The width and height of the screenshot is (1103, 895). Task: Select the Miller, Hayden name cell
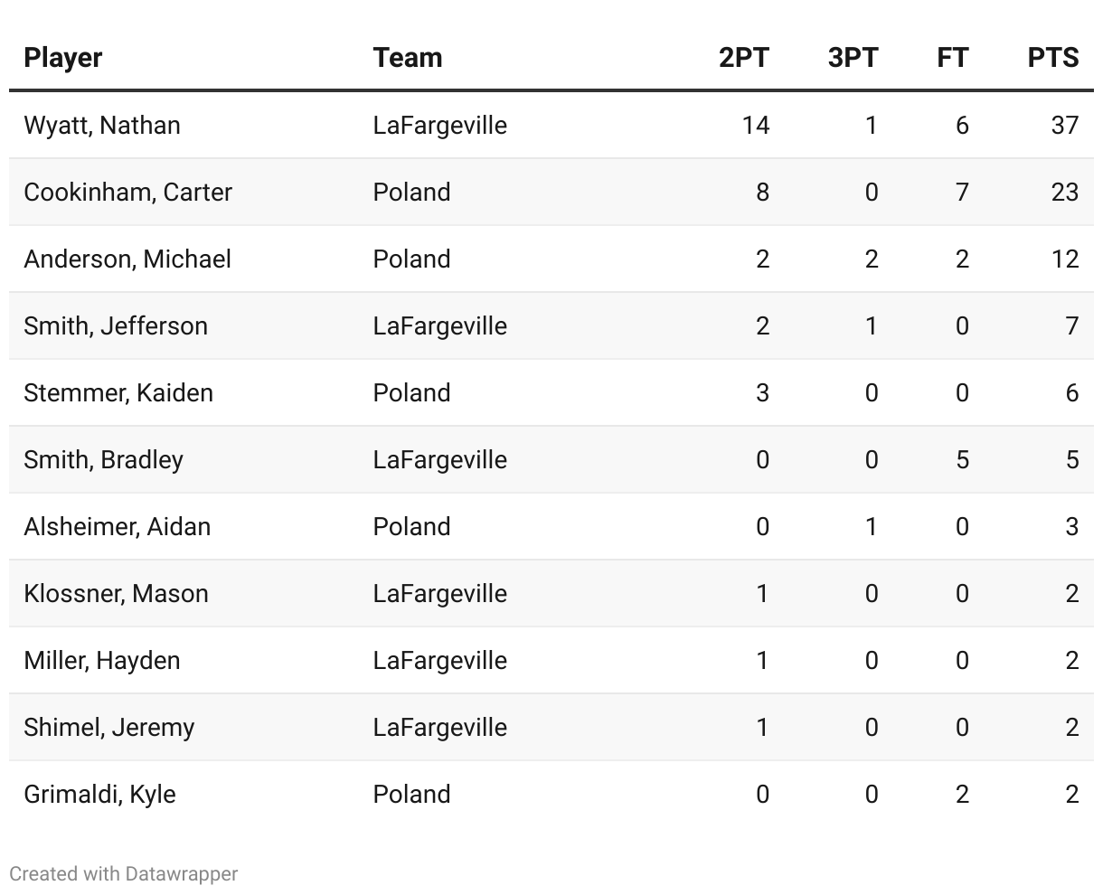(102, 660)
